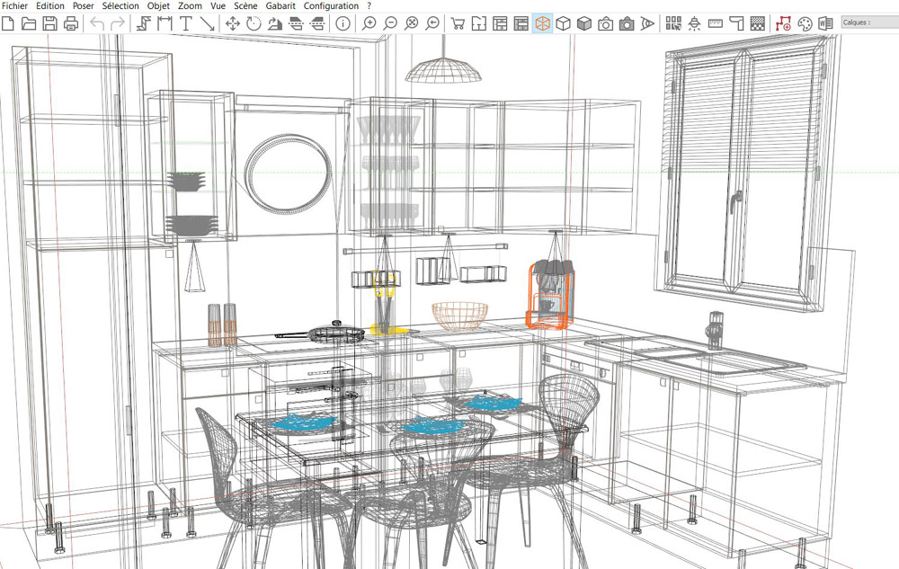Toggle the orange wireframe view mode

click(542, 23)
